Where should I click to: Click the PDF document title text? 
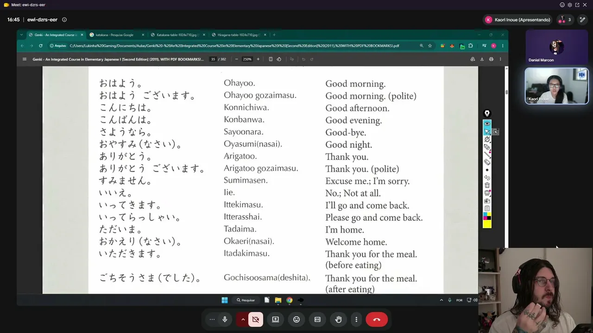click(118, 59)
